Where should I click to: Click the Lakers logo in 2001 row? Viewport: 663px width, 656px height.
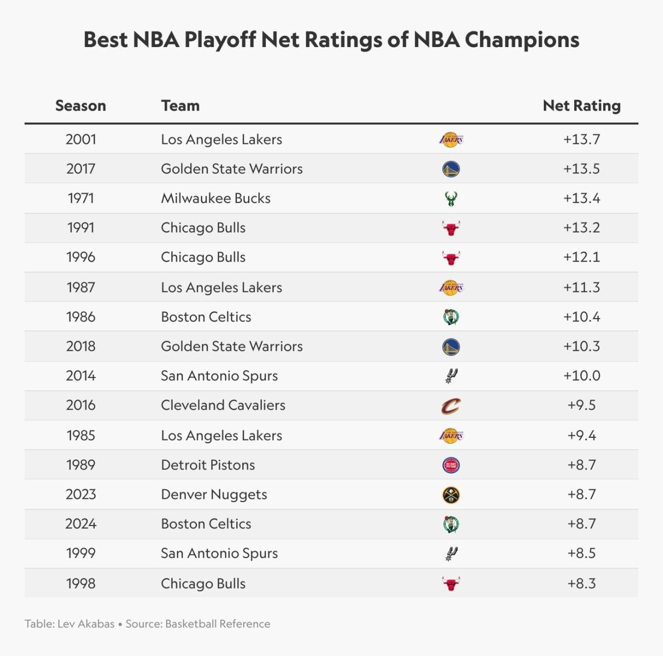click(x=451, y=140)
